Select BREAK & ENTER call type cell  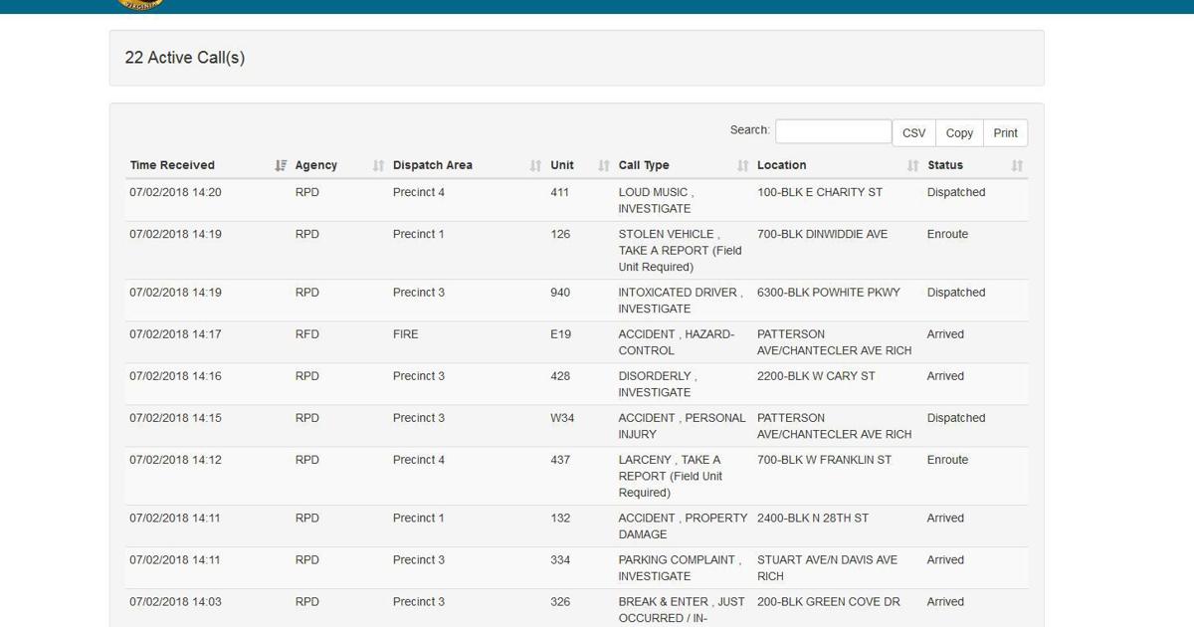click(682, 609)
